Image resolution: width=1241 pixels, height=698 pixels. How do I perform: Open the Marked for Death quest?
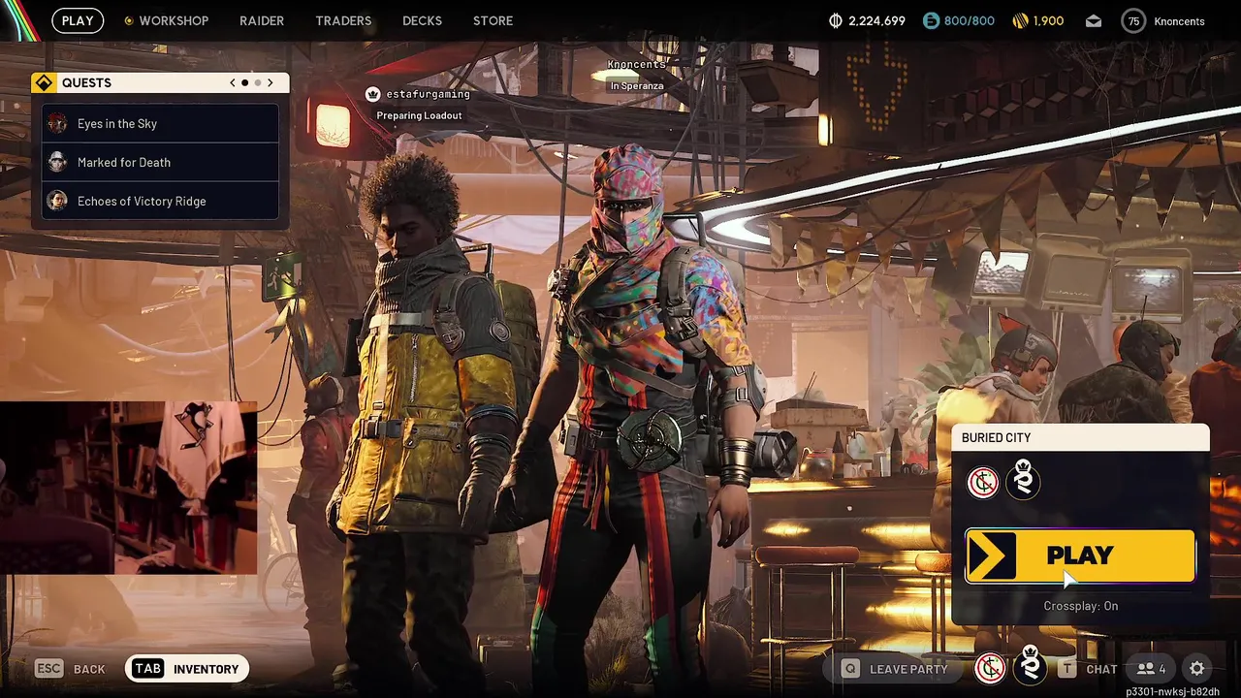[161, 162]
